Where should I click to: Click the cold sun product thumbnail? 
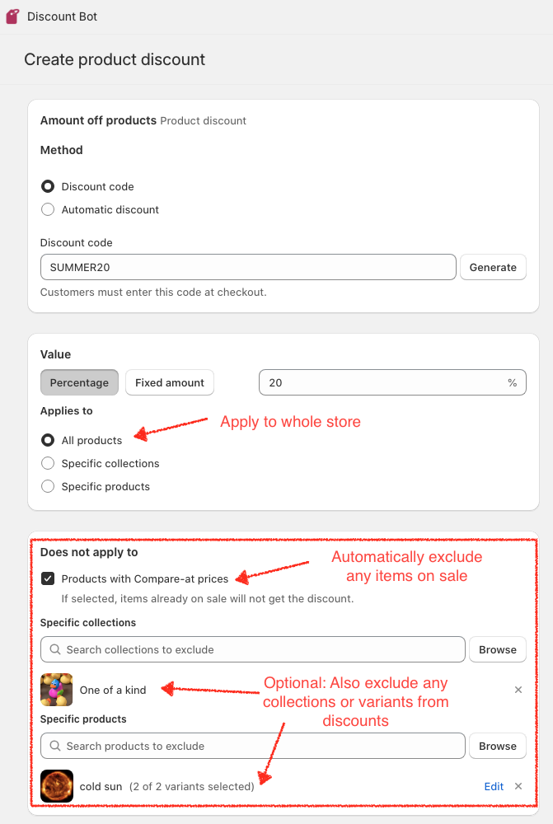(x=57, y=786)
